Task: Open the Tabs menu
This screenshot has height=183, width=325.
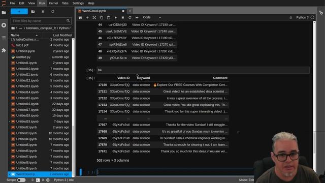Action: (65, 3)
